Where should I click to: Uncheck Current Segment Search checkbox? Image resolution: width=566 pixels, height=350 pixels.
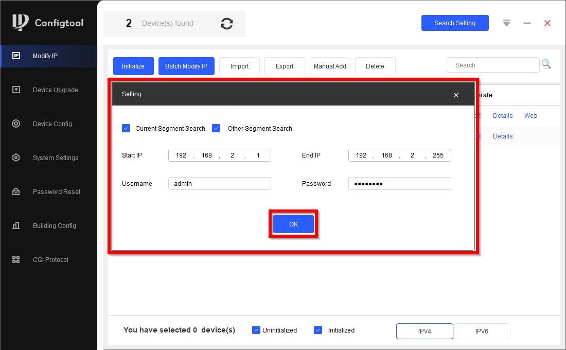pos(126,128)
